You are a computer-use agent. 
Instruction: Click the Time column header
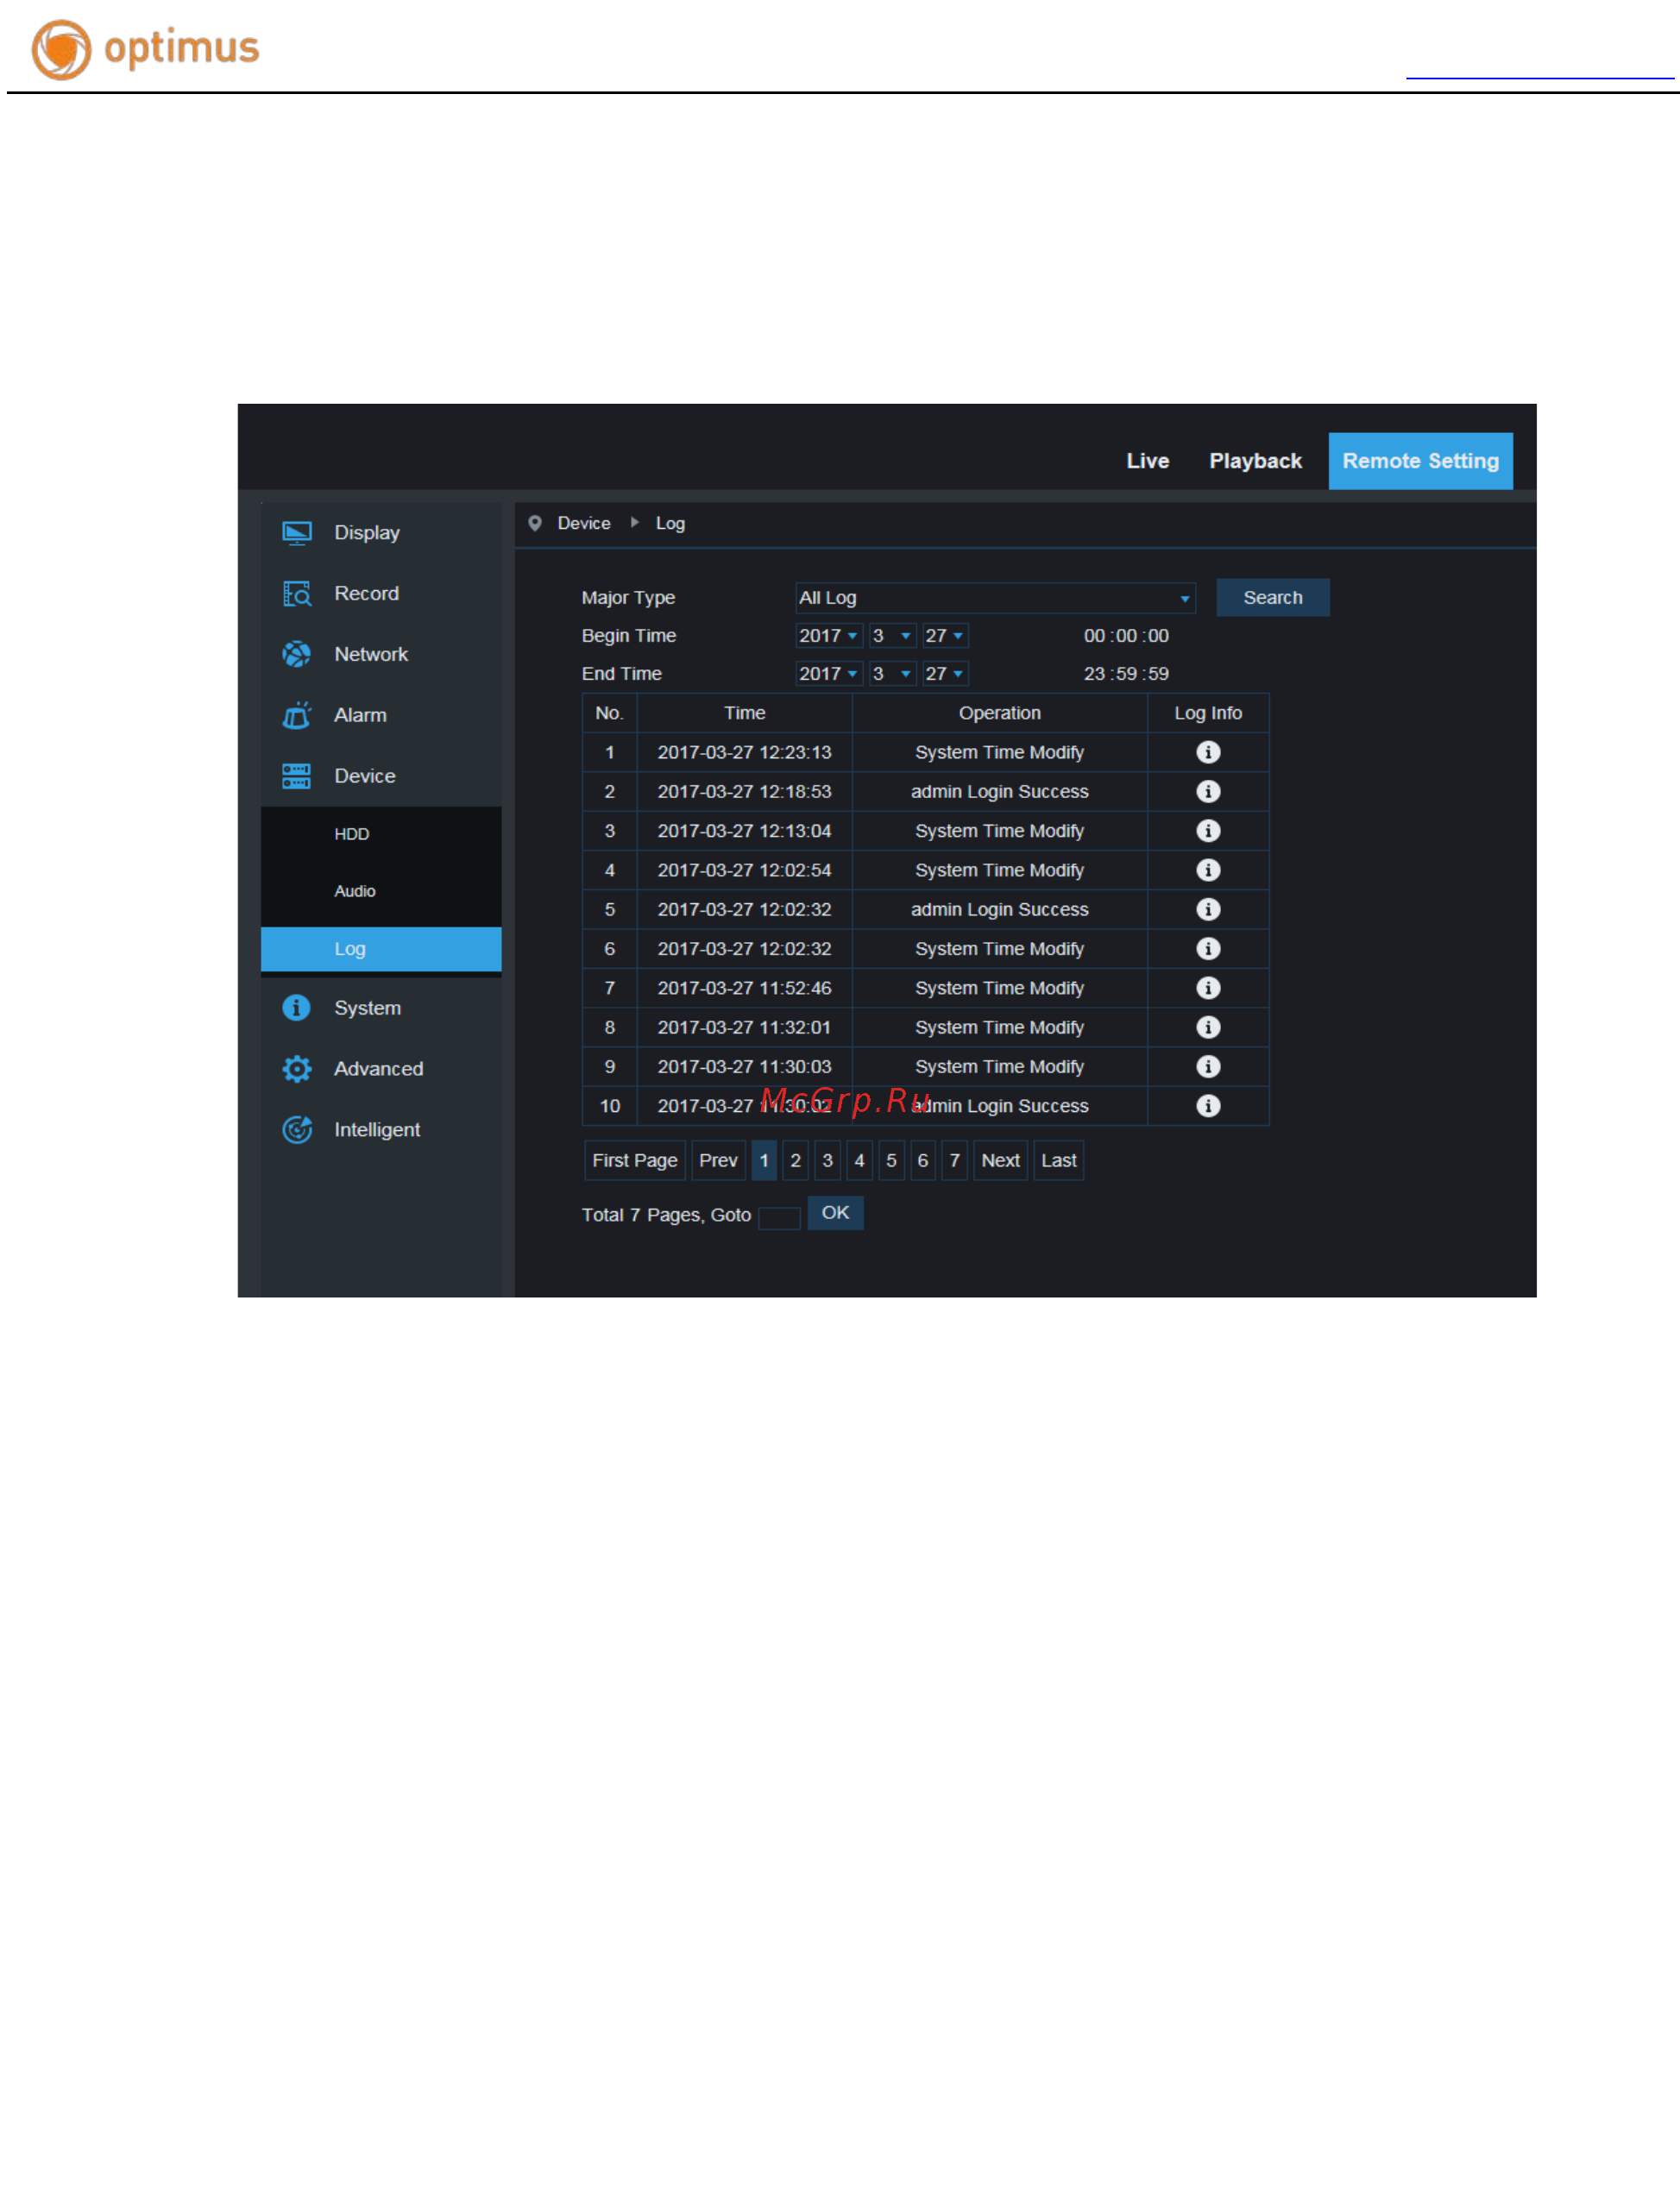click(x=744, y=713)
